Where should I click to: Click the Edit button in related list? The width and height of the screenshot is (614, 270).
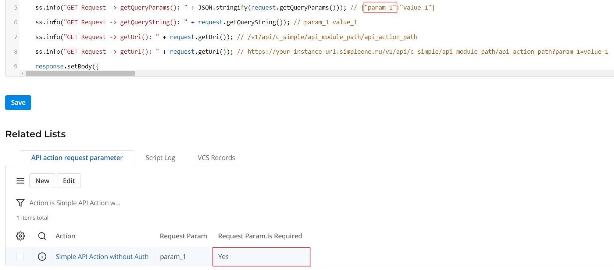(x=69, y=181)
